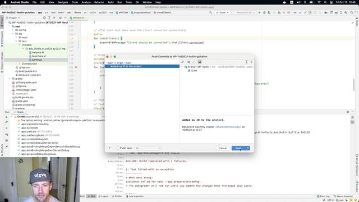The height and width of the screenshot is (202, 359).
Task: Cancel the Push Commits dialog
Action: tap(222, 148)
